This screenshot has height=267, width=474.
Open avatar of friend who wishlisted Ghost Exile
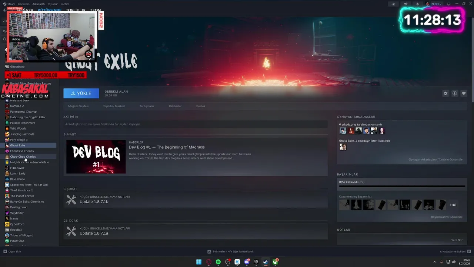[343, 147]
